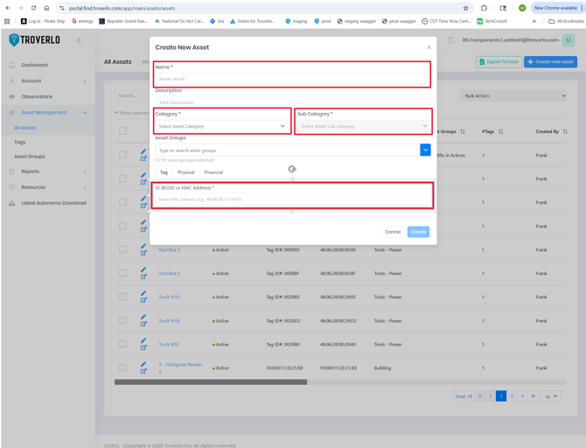This screenshot has height=448, width=586.
Task: Click the MAC address input field
Action: click(x=293, y=199)
